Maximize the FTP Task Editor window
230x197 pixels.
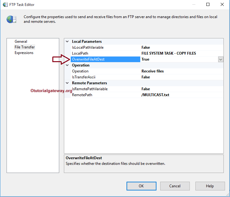click(x=208, y=4)
